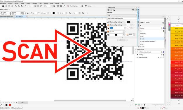Open the Hilfe menu

tap(63, 3)
